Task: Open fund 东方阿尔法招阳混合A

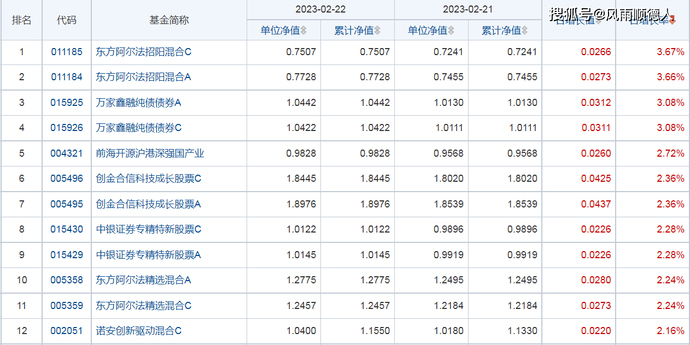Action: [143, 78]
